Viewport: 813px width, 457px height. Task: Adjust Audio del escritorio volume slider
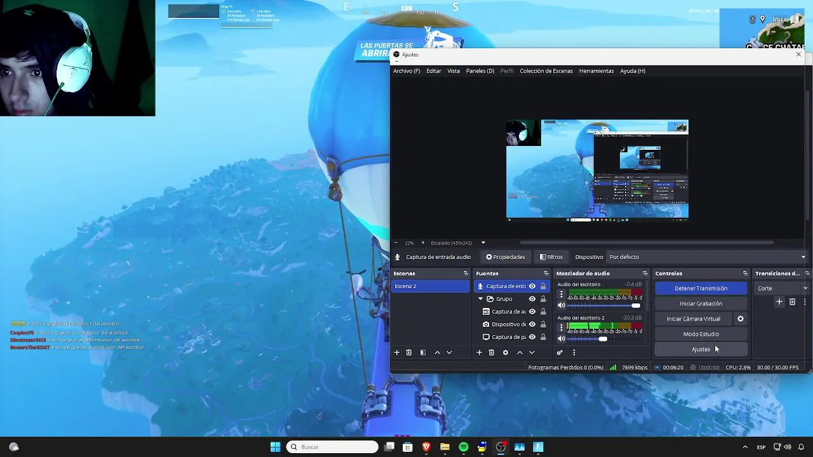(605, 305)
